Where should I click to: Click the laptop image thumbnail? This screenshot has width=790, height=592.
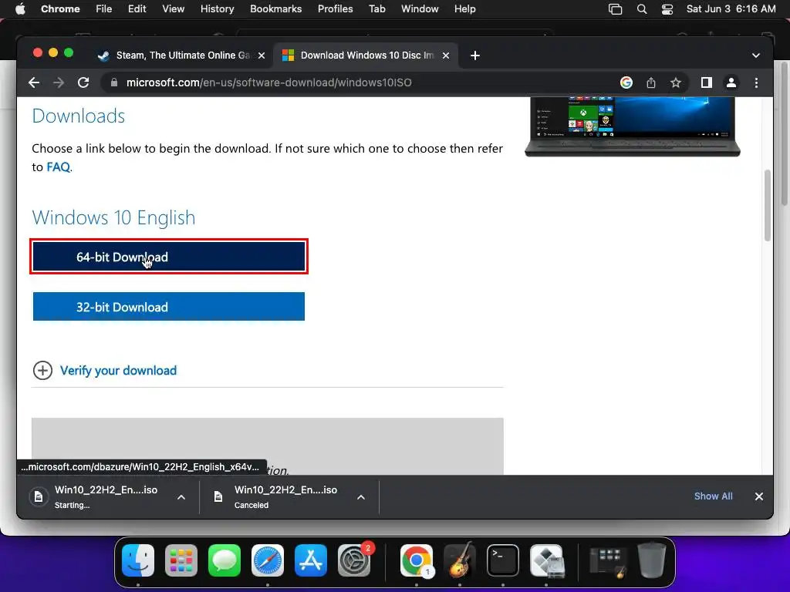[633, 126]
